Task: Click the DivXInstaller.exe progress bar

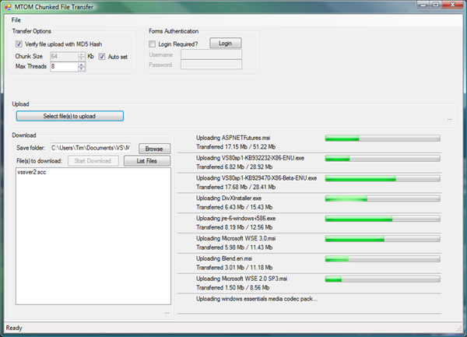Action: [x=383, y=198]
